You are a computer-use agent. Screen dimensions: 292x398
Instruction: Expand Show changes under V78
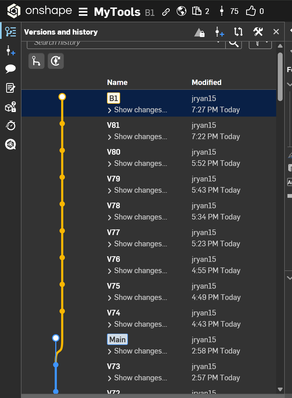tap(138, 217)
